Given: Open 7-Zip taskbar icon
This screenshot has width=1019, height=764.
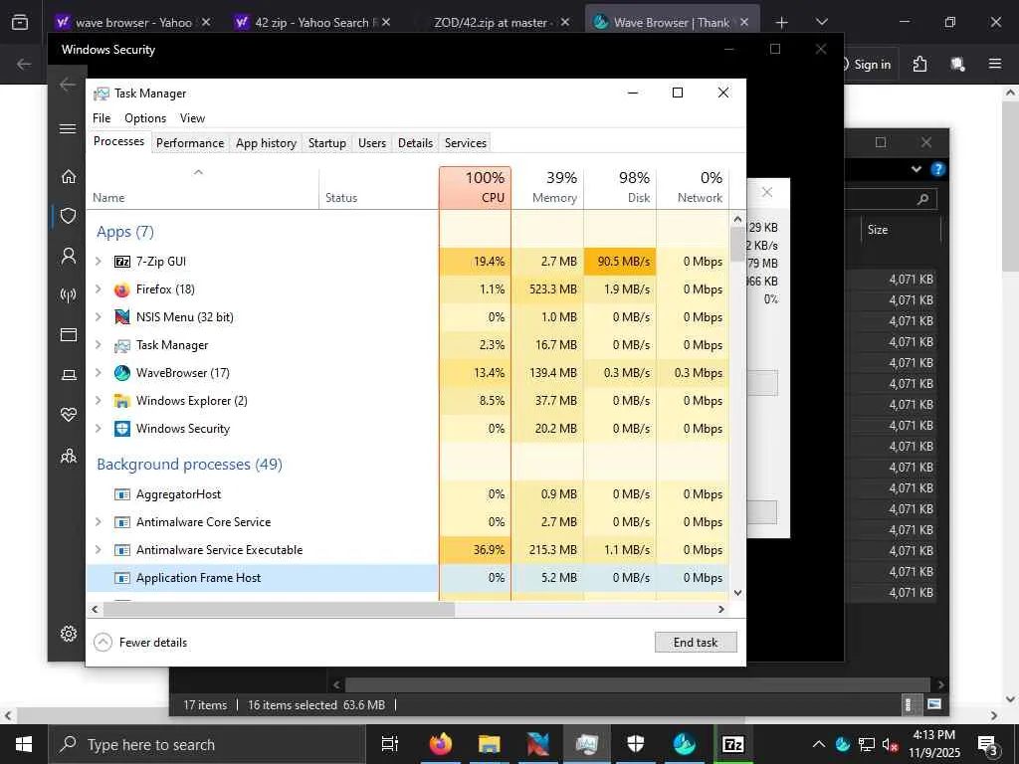Looking at the screenshot, I should (733, 744).
